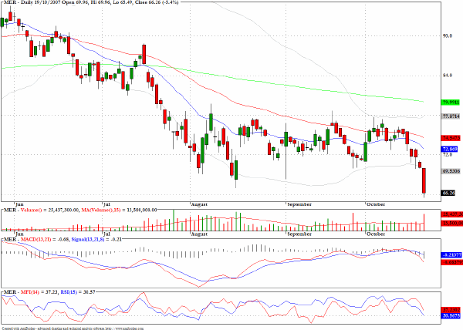463x330 pixels.
Task: Click the AmiBroker credit text at bottom
Action: [x=73, y=328]
